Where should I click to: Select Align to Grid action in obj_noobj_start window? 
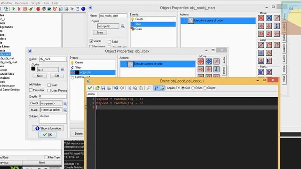(261, 53)
